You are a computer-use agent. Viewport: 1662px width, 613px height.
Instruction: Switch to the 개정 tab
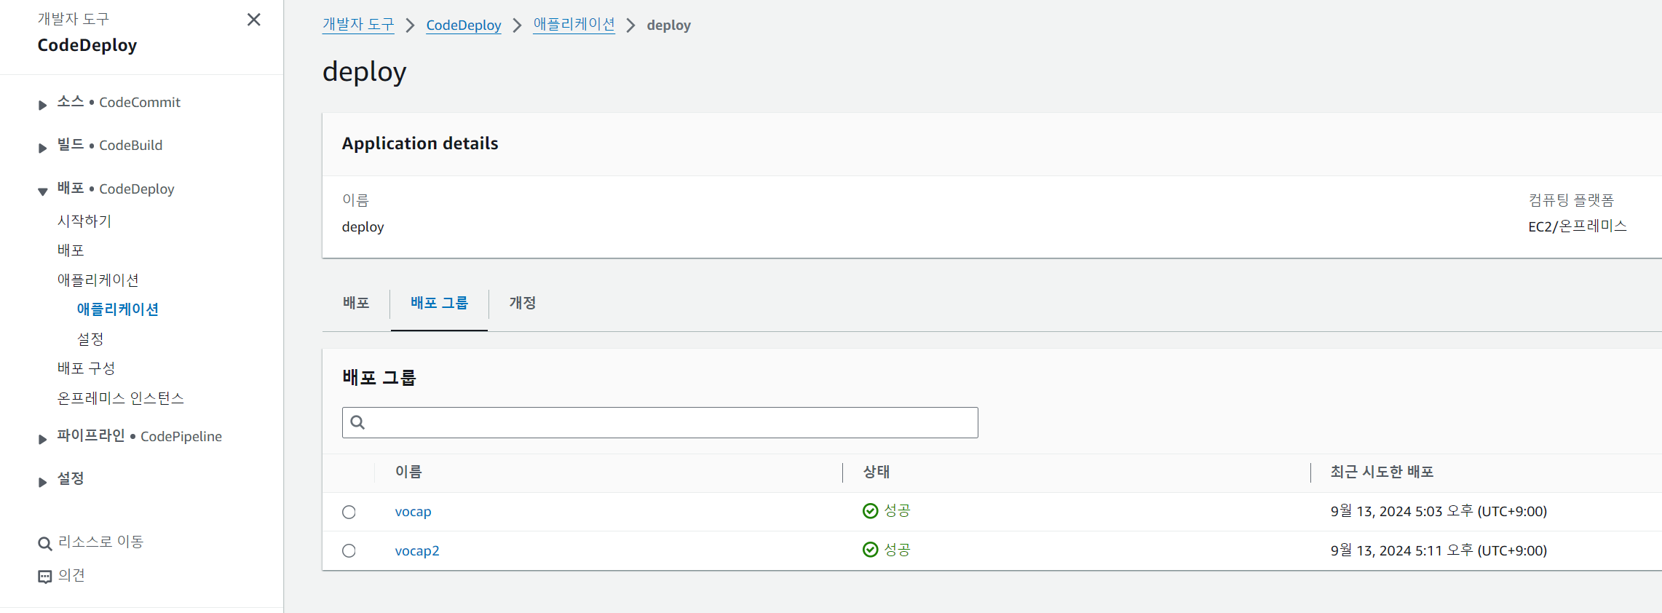click(522, 303)
